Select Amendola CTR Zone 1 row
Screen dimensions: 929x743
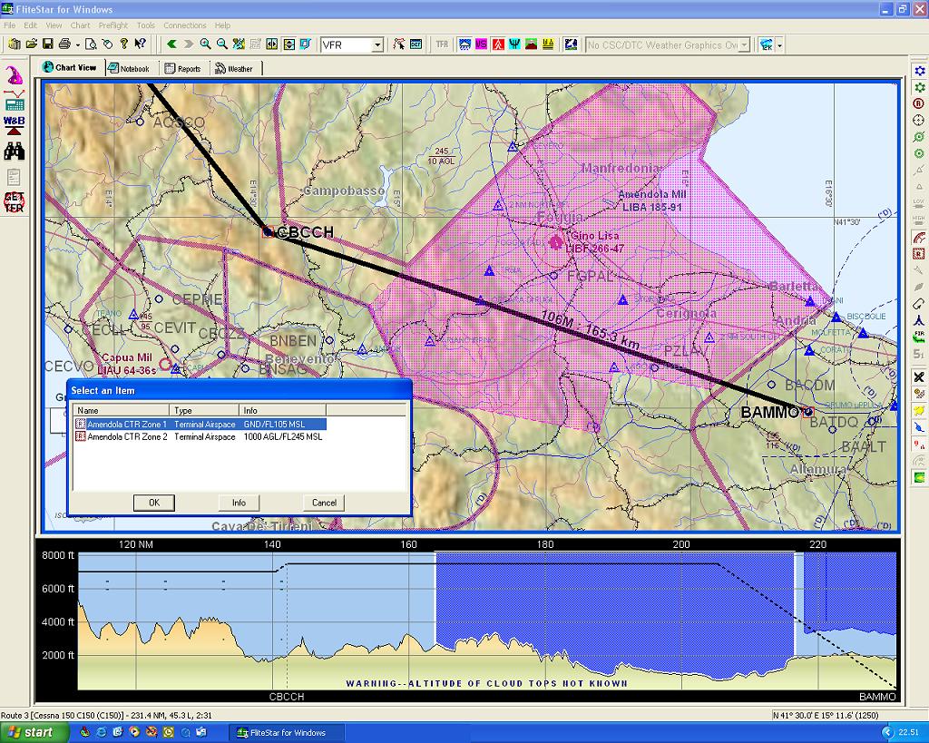(200, 425)
